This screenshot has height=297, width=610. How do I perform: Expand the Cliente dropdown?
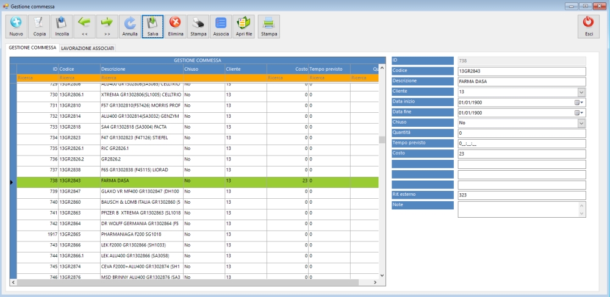click(x=581, y=93)
